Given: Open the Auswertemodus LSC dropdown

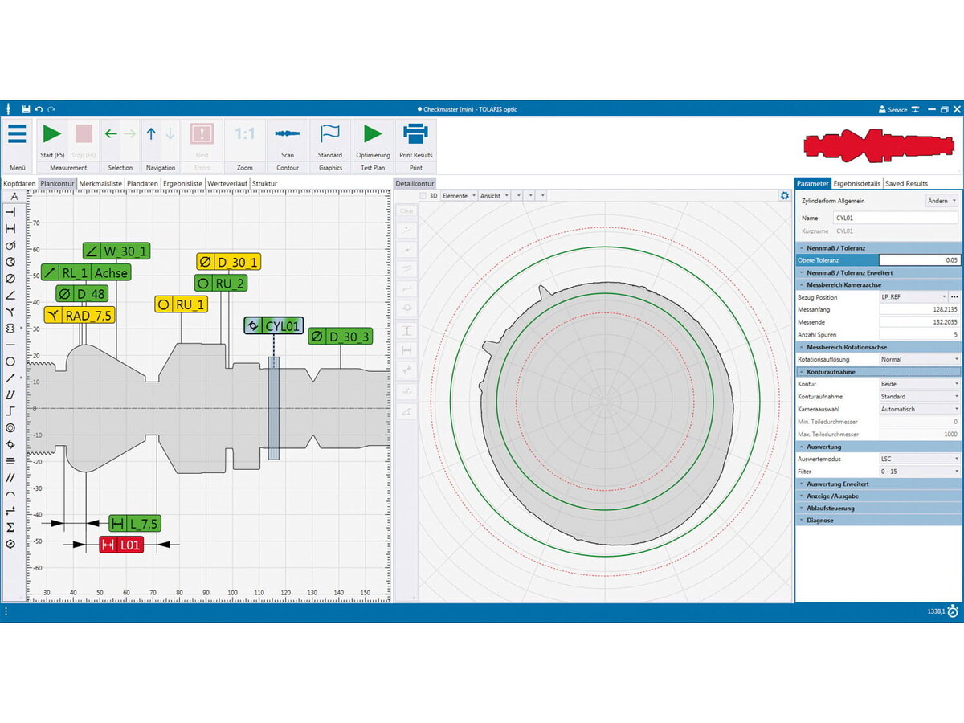Looking at the screenshot, I should tap(918, 459).
